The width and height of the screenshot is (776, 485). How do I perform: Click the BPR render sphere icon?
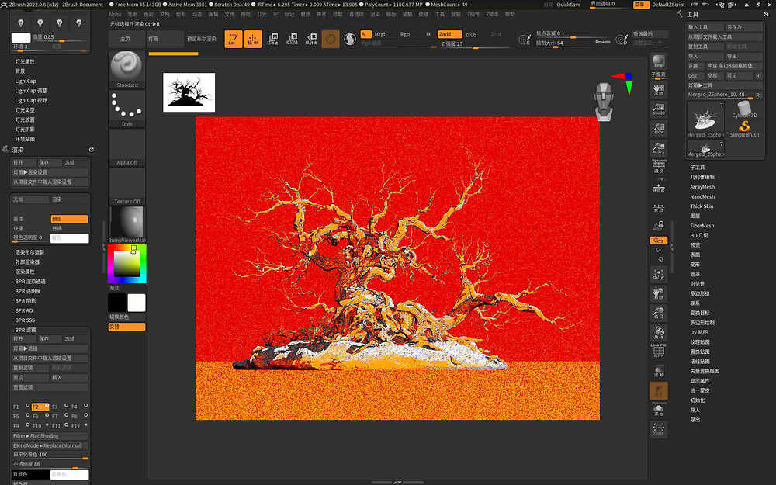659,62
